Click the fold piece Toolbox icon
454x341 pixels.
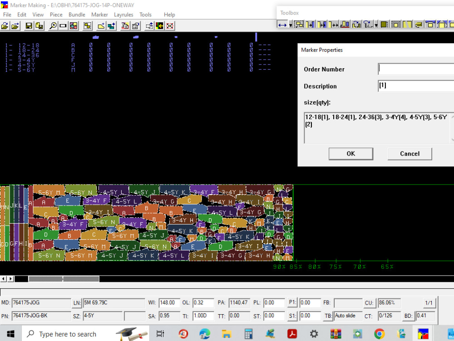coord(419,25)
